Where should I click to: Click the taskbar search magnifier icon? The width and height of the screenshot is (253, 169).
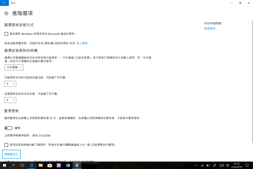point(13,166)
